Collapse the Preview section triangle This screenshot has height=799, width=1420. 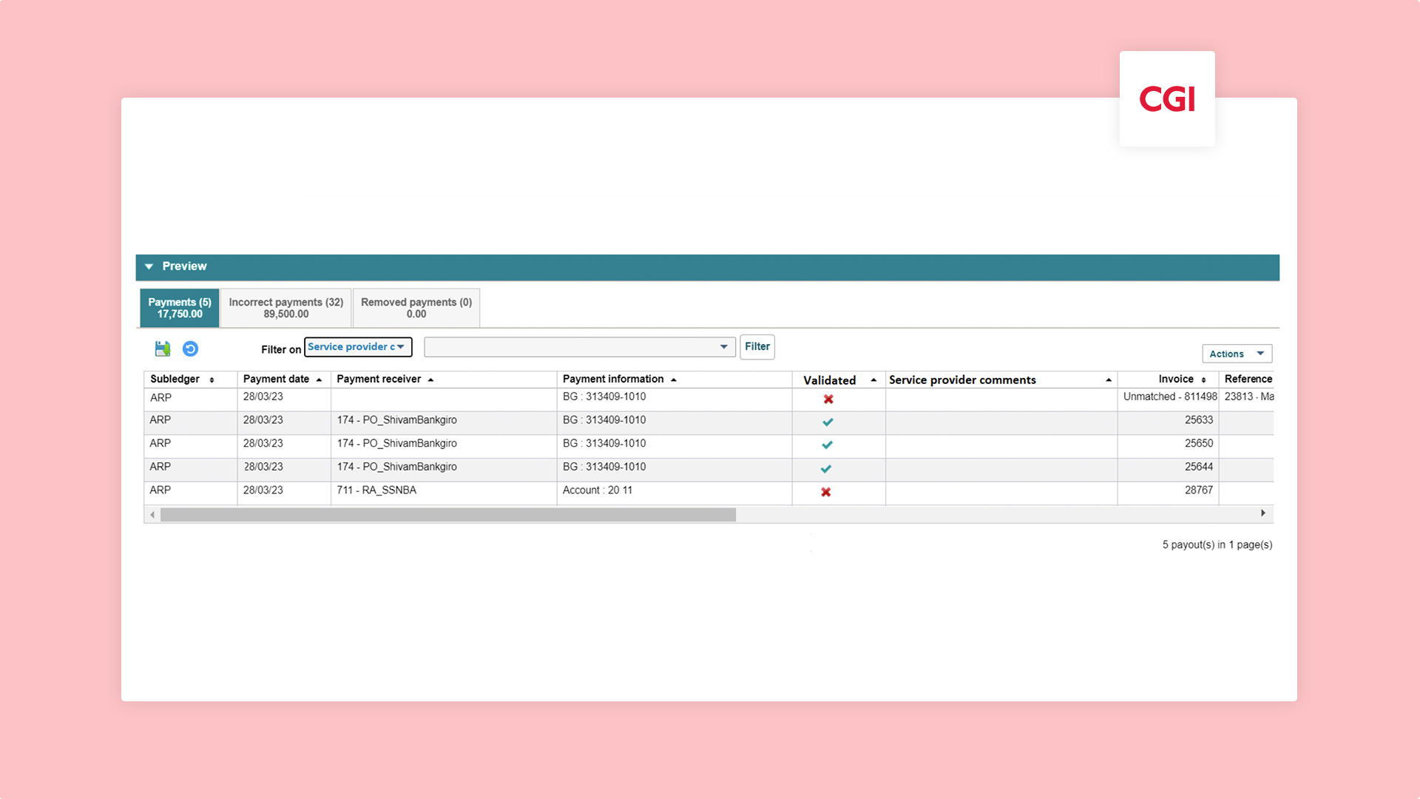click(x=149, y=266)
